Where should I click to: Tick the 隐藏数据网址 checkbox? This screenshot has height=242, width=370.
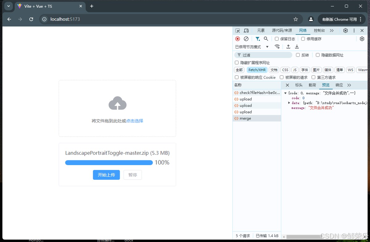pos(318,55)
